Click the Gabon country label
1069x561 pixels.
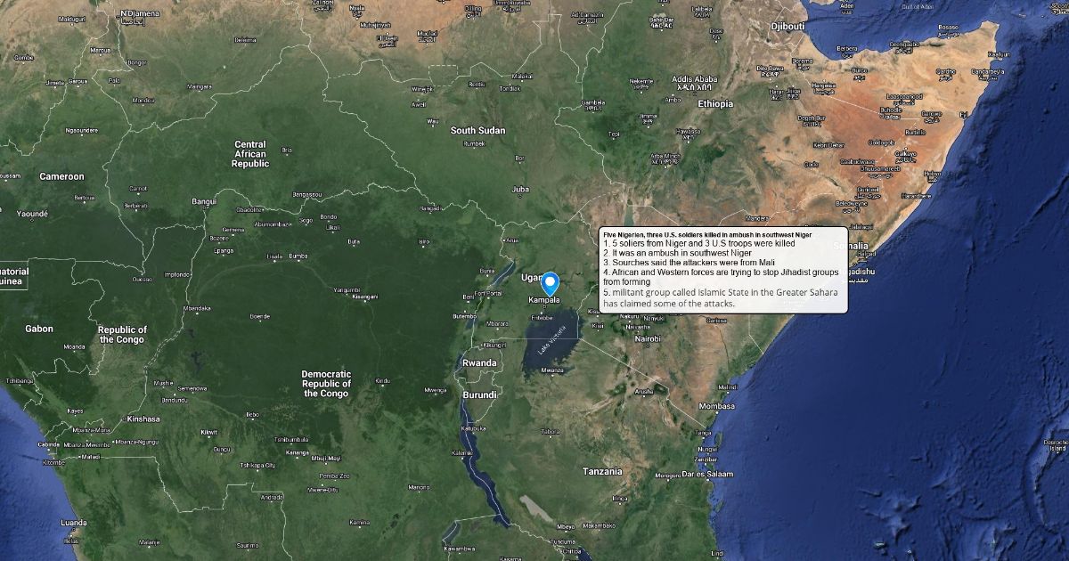[x=39, y=329]
